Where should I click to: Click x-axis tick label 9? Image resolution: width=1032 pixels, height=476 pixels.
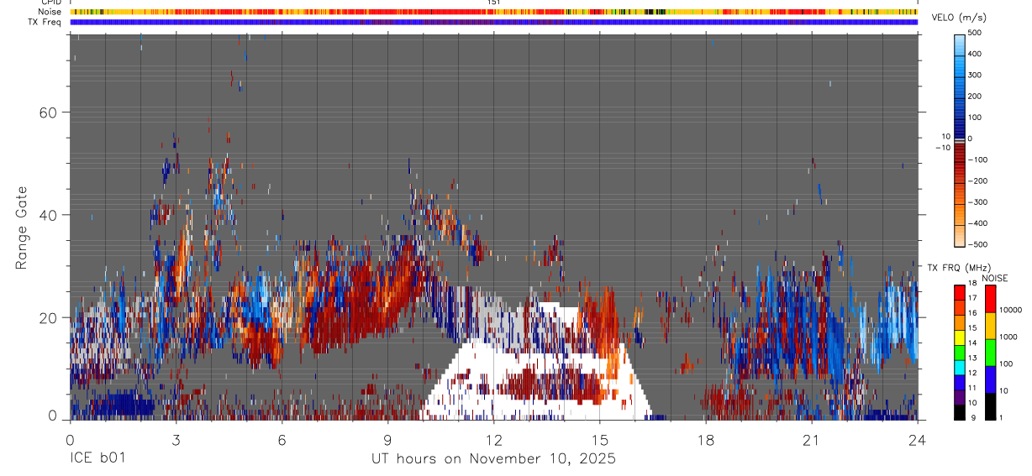[x=387, y=440]
